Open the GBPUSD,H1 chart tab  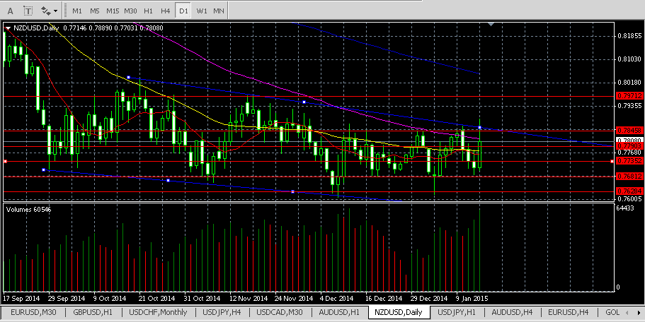click(x=93, y=312)
